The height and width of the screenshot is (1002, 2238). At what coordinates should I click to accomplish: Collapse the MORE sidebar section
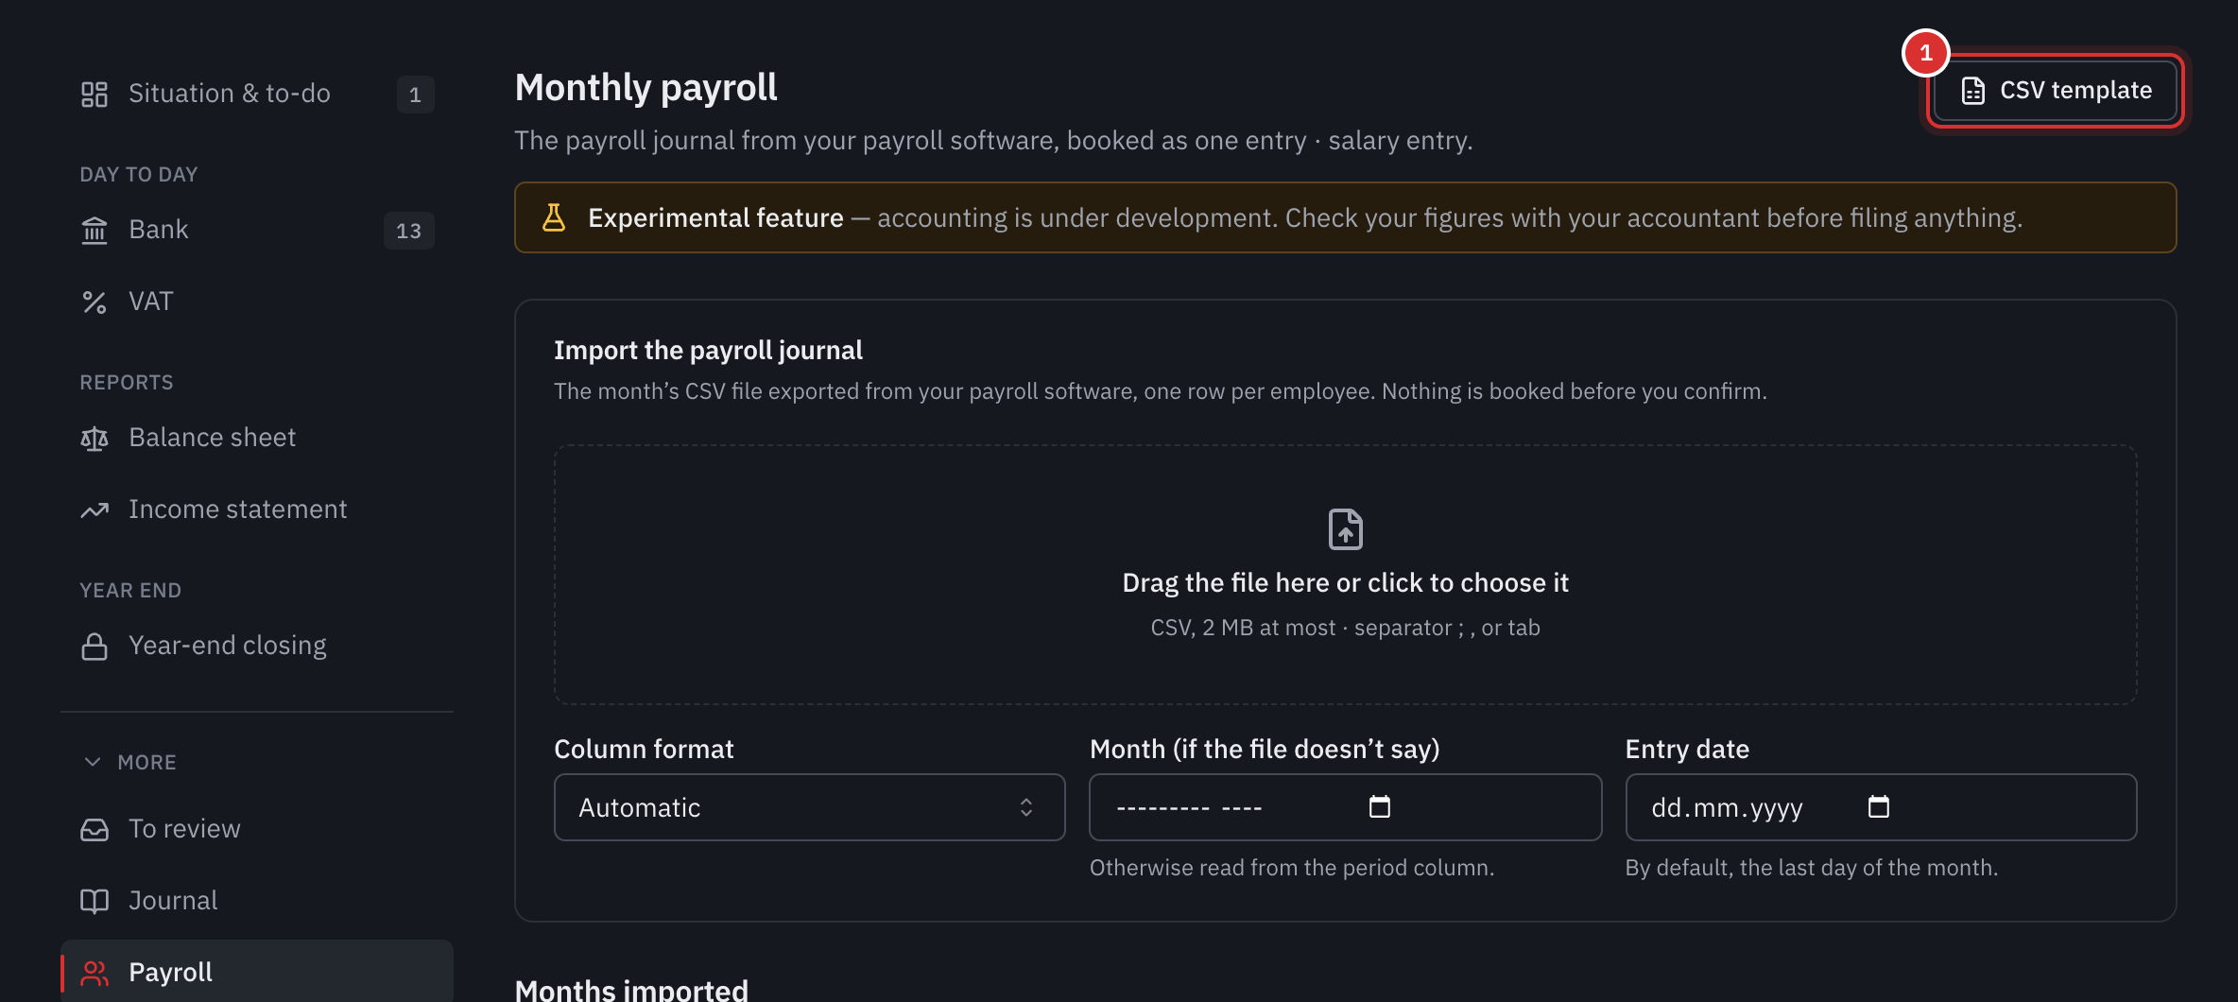pos(130,762)
